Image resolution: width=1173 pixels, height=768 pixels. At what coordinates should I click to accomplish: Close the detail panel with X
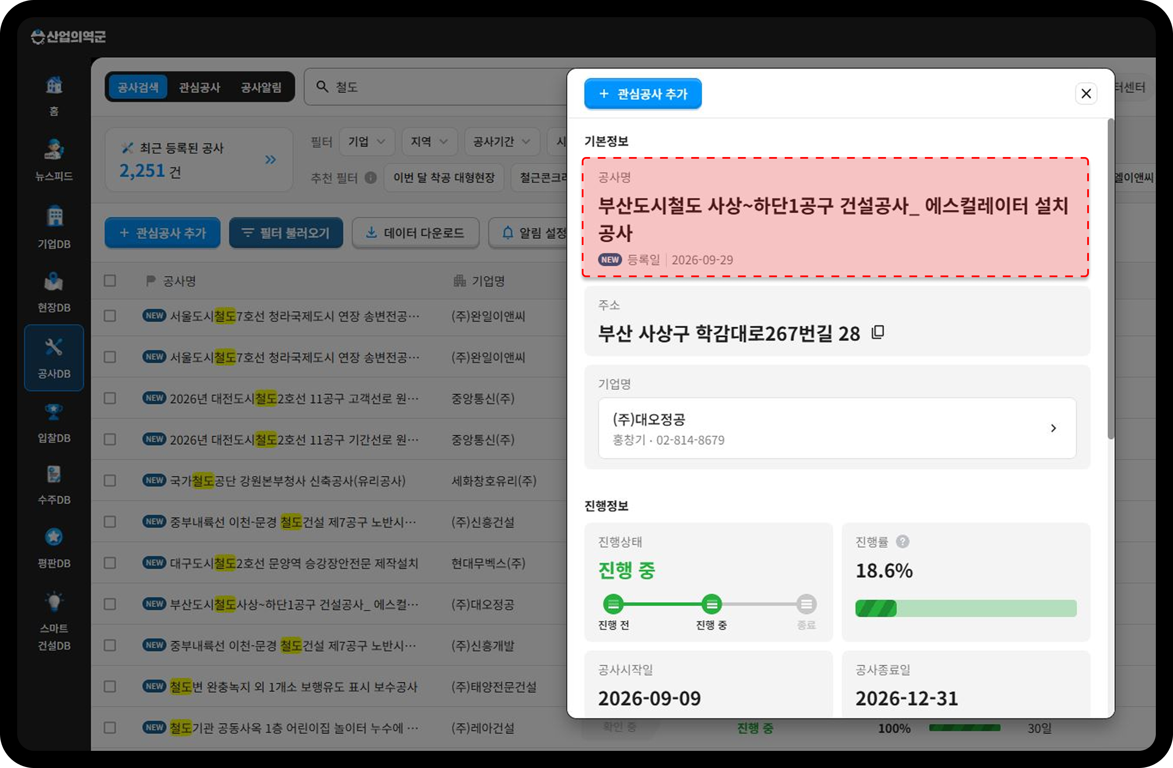[1086, 93]
